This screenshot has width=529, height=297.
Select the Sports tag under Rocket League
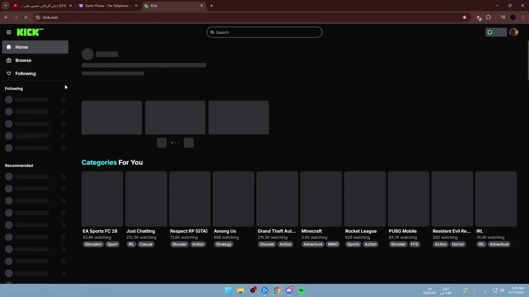(353, 244)
